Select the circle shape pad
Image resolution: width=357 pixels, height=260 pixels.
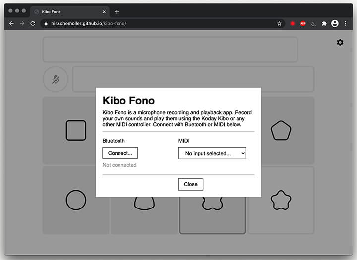click(76, 200)
